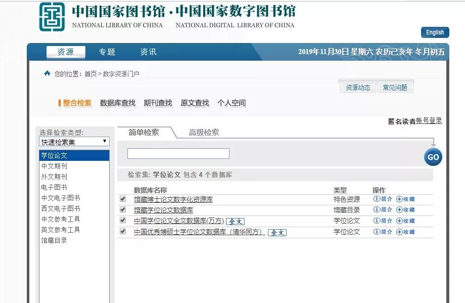
Task: Select 英文参考工具 in the search set list
Action: pyautogui.click(x=74, y=230)
